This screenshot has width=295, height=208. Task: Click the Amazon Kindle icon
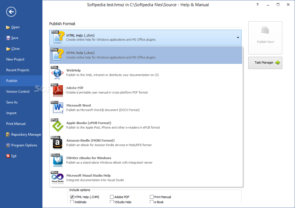coord(57,143)
